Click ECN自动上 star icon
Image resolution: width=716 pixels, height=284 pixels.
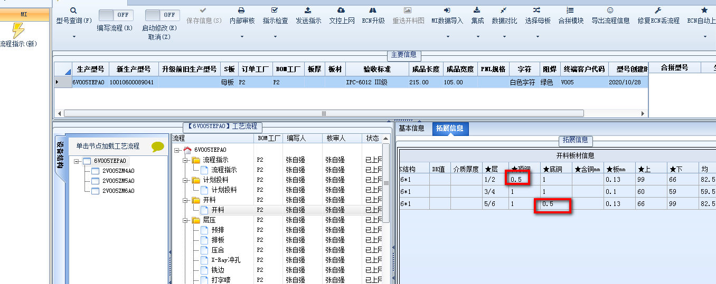[704, 11]
